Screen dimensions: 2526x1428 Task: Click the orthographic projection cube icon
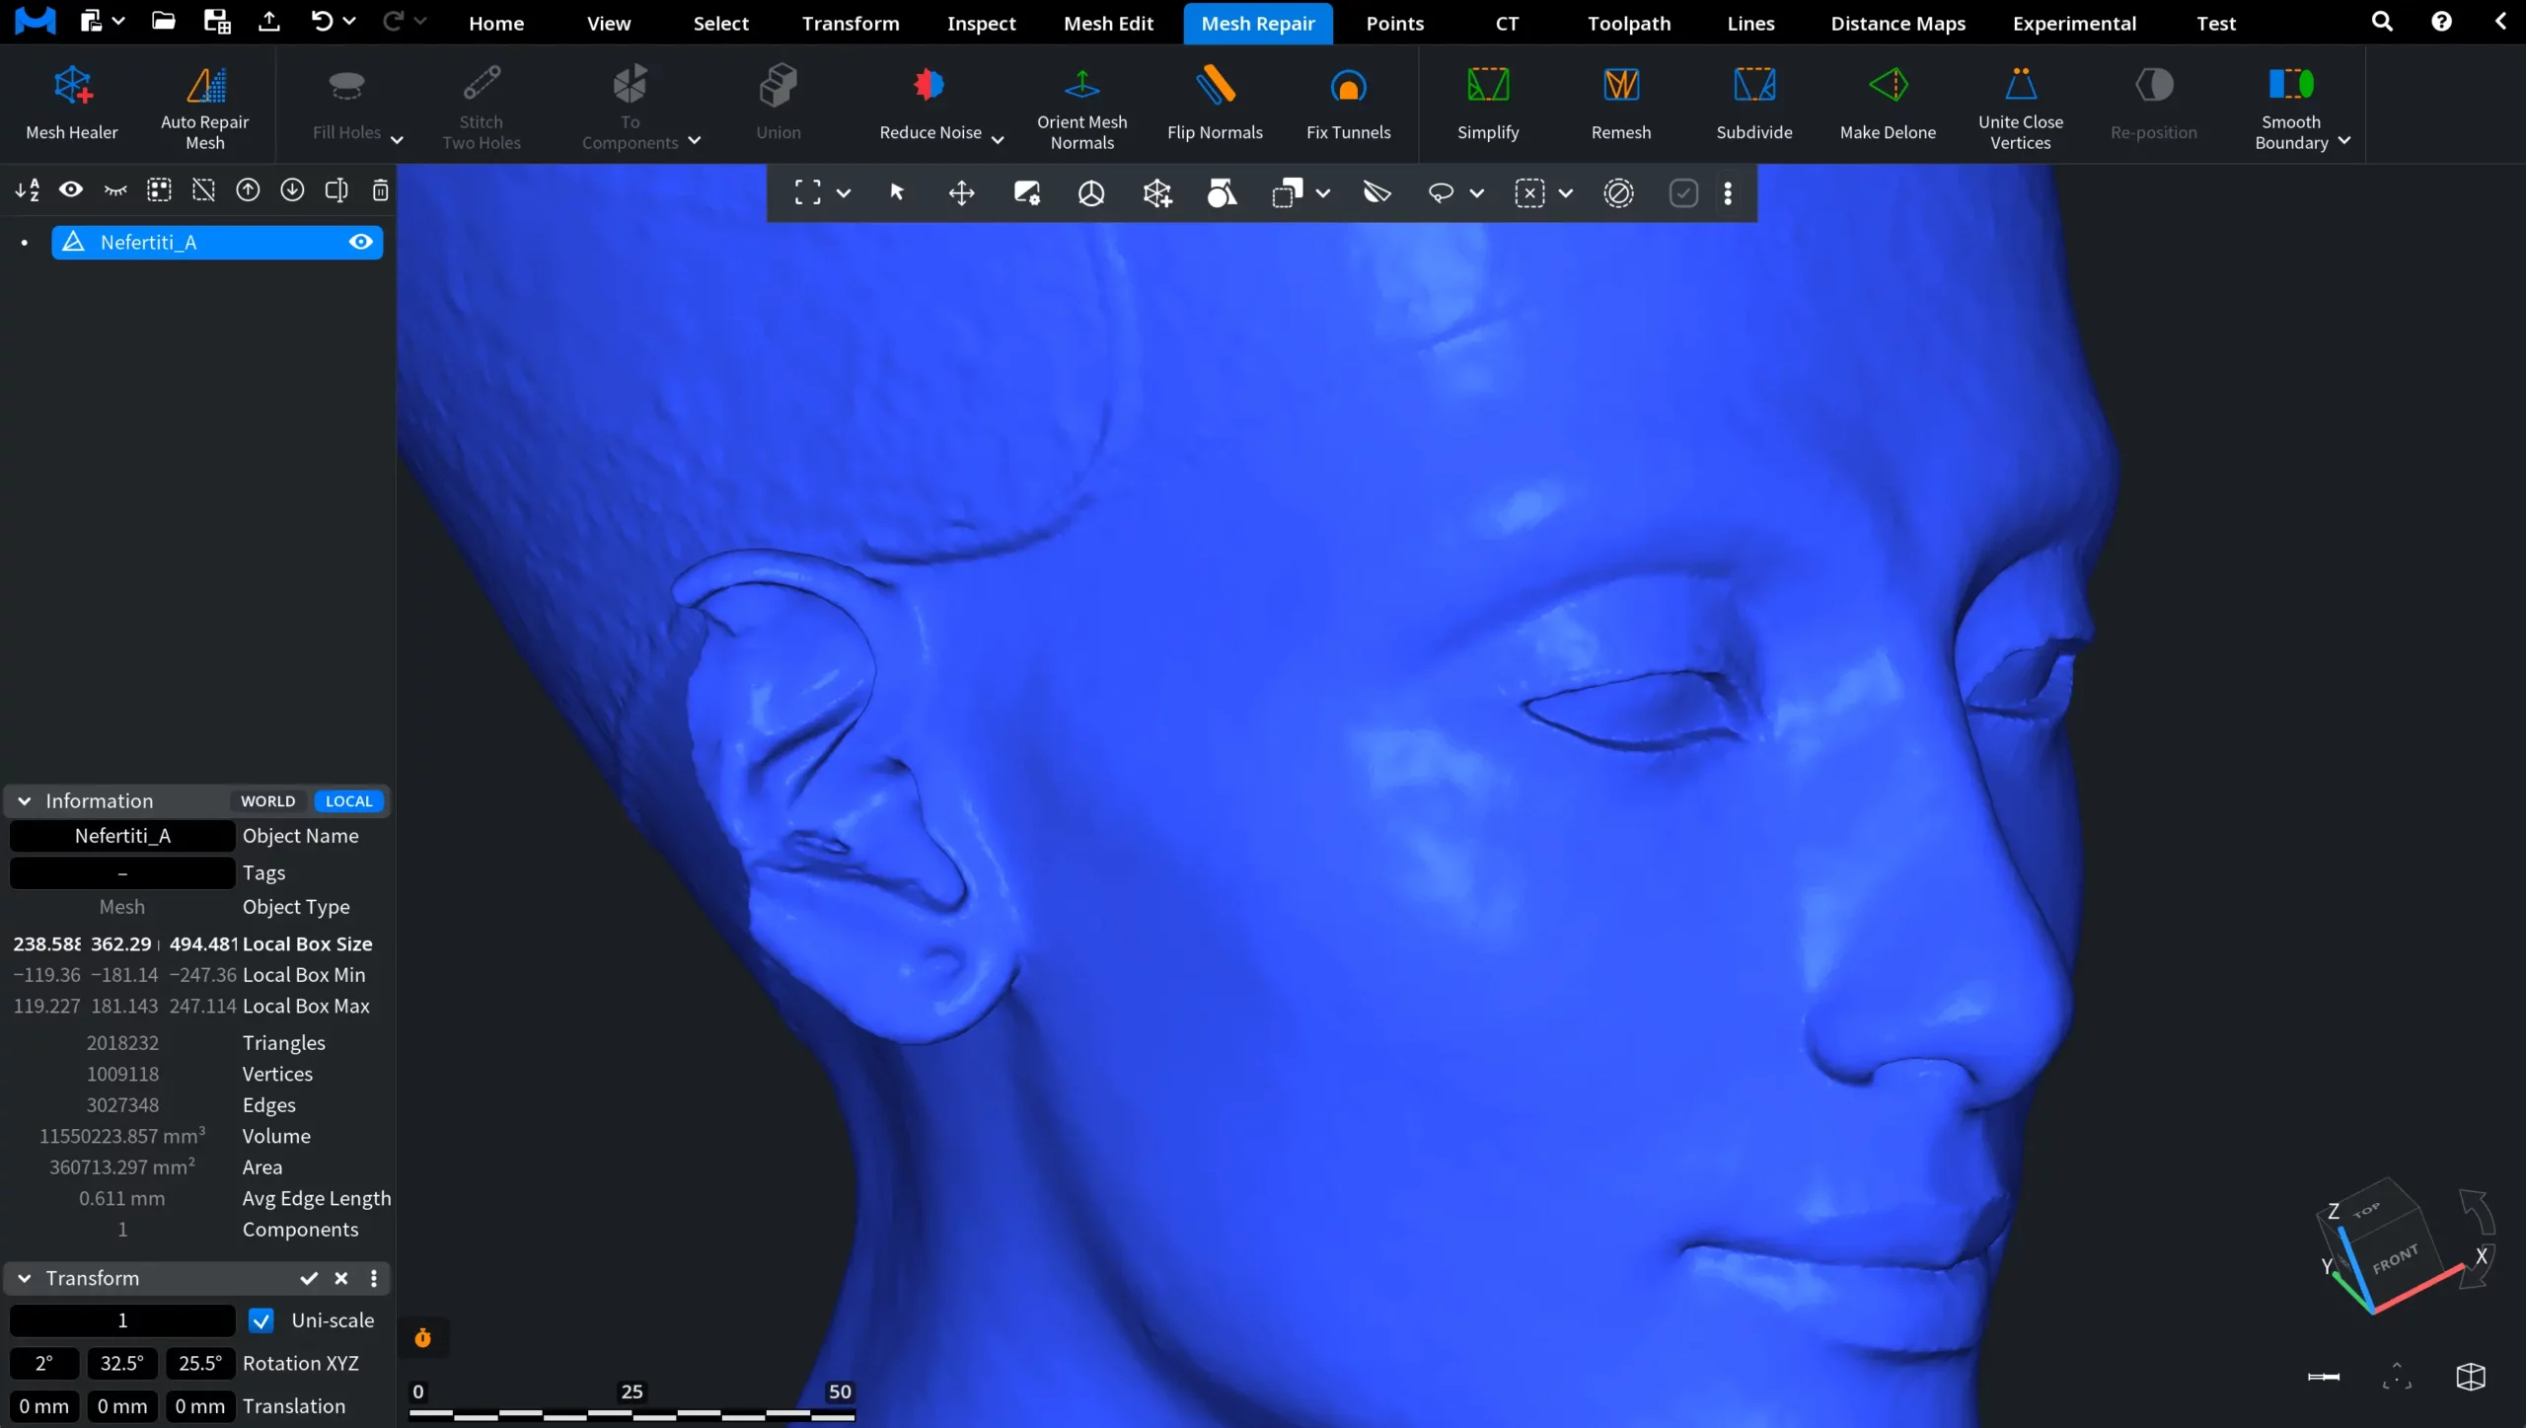[x=2471, y=1377]
